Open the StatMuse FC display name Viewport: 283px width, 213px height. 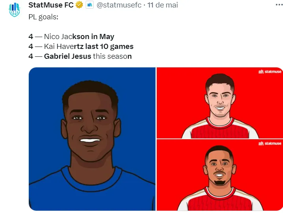pos(51,5)
